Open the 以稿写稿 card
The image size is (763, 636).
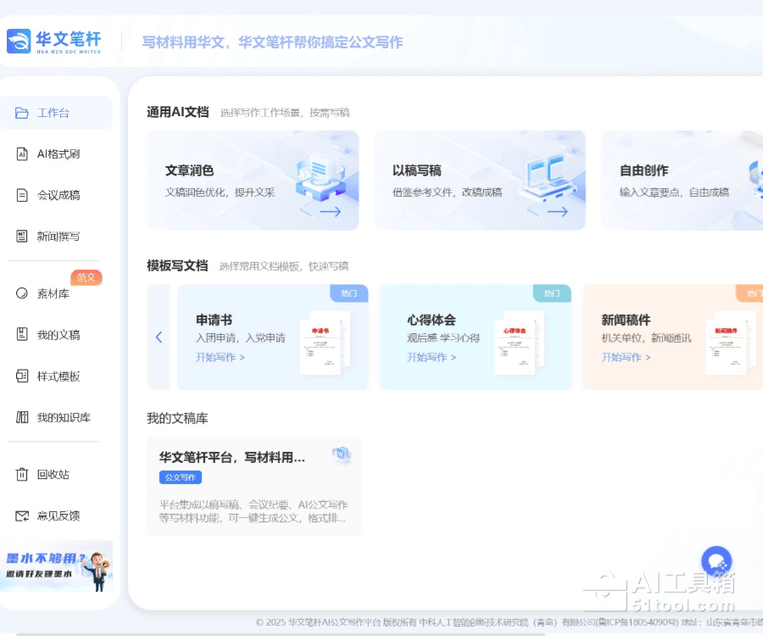pos(479,180)
